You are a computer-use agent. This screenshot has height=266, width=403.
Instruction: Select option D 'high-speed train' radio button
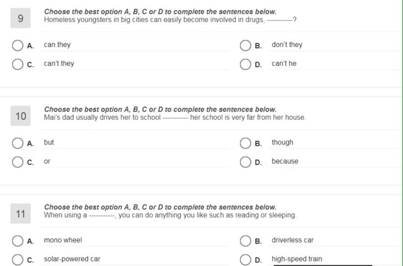point(246,260)
